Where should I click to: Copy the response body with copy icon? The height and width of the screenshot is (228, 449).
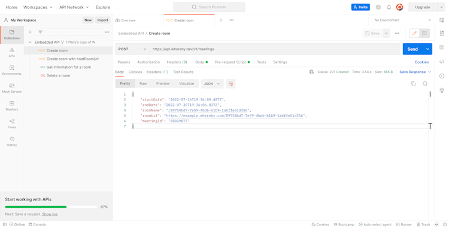(x=413, y=84)
